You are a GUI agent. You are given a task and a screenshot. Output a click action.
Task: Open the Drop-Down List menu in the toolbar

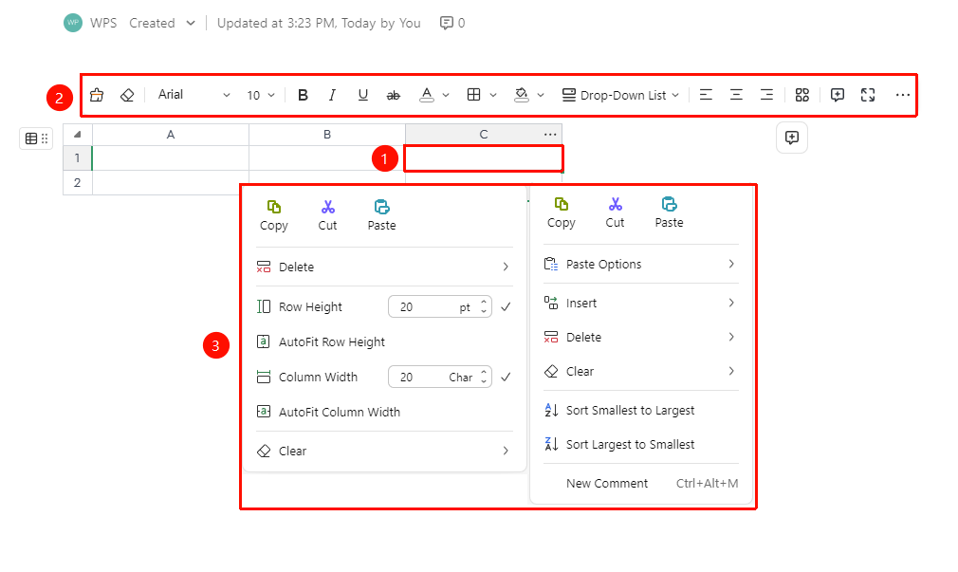620,95
